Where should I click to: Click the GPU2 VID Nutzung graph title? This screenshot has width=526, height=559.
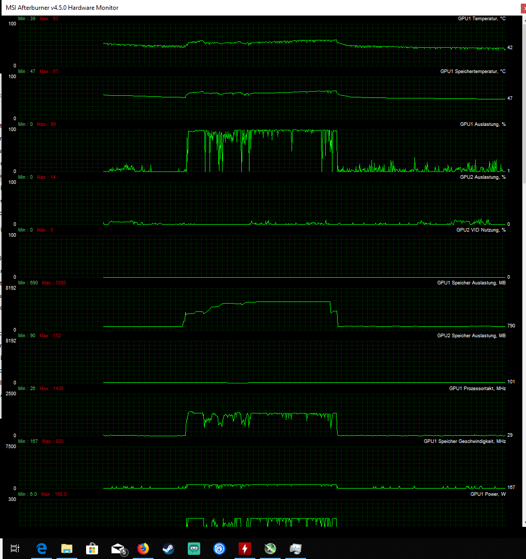pyautogui.click(x=481, y=230)
